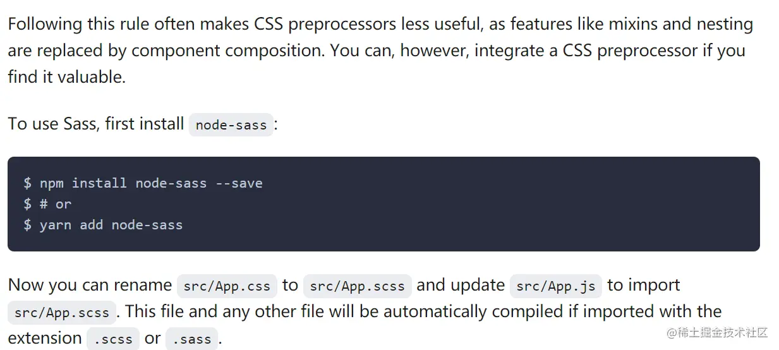The image size is (779, 350).
Task: Click the word "Sass" in "To use Sass"
Action: click(x=80, y=124)
